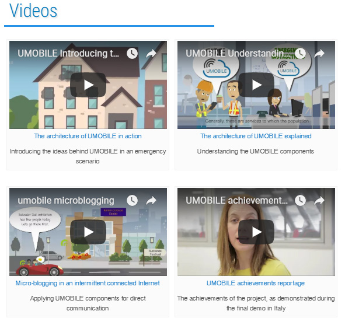Click Share arrow on UMOBILE Introducing video
345x325 pixels.
click(151, 54)
